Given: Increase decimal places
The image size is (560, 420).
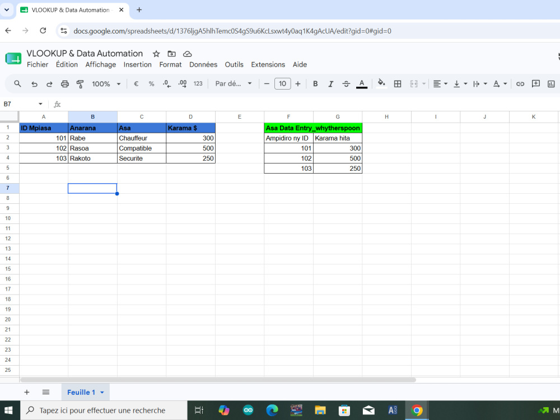Looking at the screenshot, I should click(183, 84).
